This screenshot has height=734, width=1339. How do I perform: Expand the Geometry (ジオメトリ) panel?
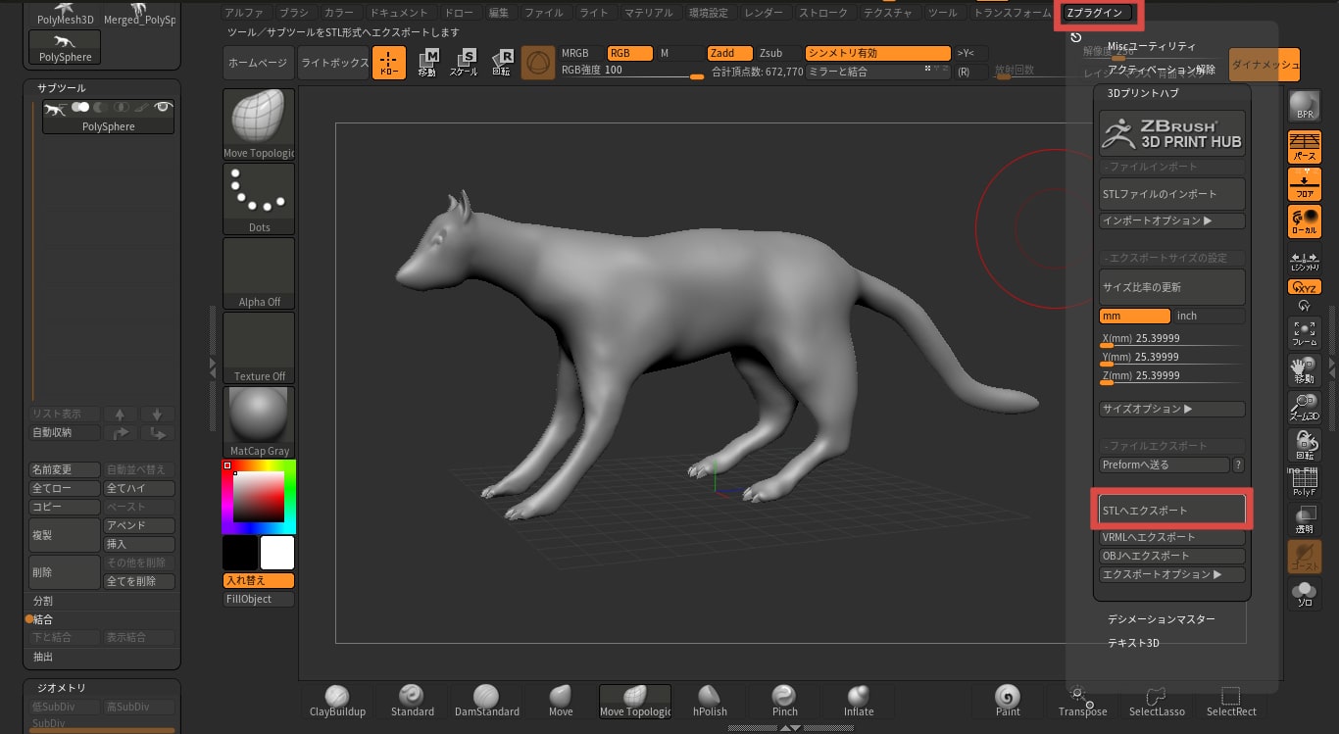coord(62,688)
